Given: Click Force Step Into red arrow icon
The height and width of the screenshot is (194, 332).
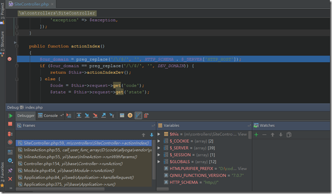Looking at the screenshot, I should pyautogui.click(x=95, y=116).
